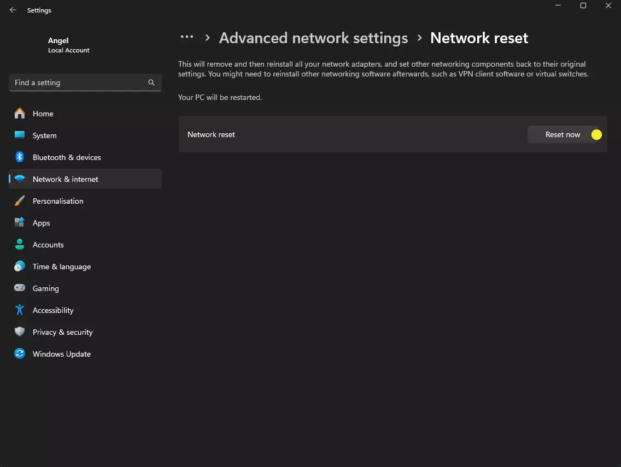Select the Personalisation paintbrush icon

click(20, 201)
